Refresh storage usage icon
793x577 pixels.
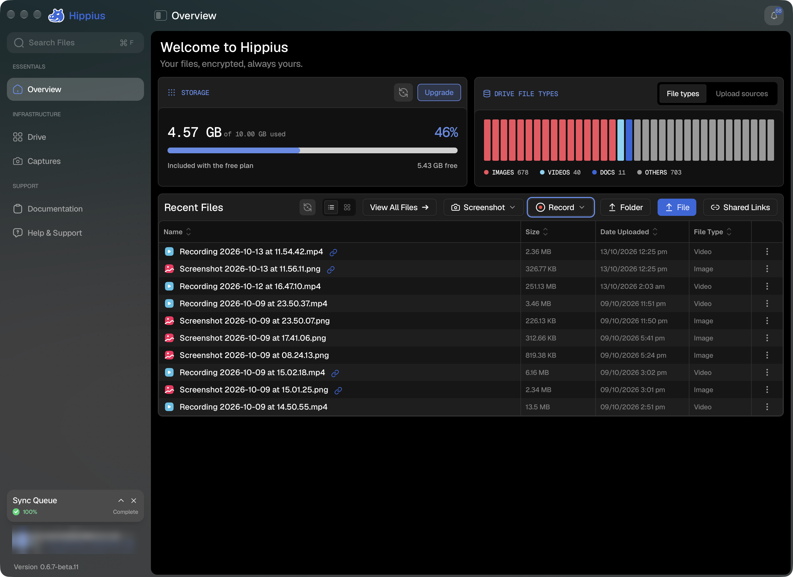pyautogui.click(x=403, y=93)
